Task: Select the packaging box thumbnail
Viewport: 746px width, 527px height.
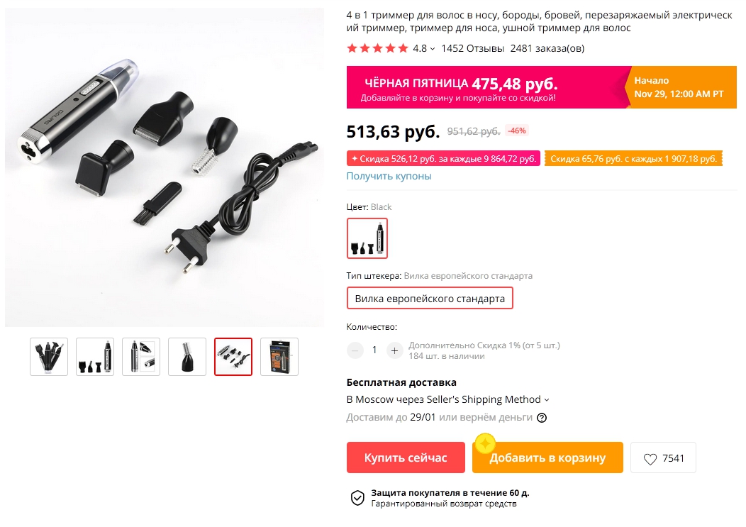Action: pos(279,357)
